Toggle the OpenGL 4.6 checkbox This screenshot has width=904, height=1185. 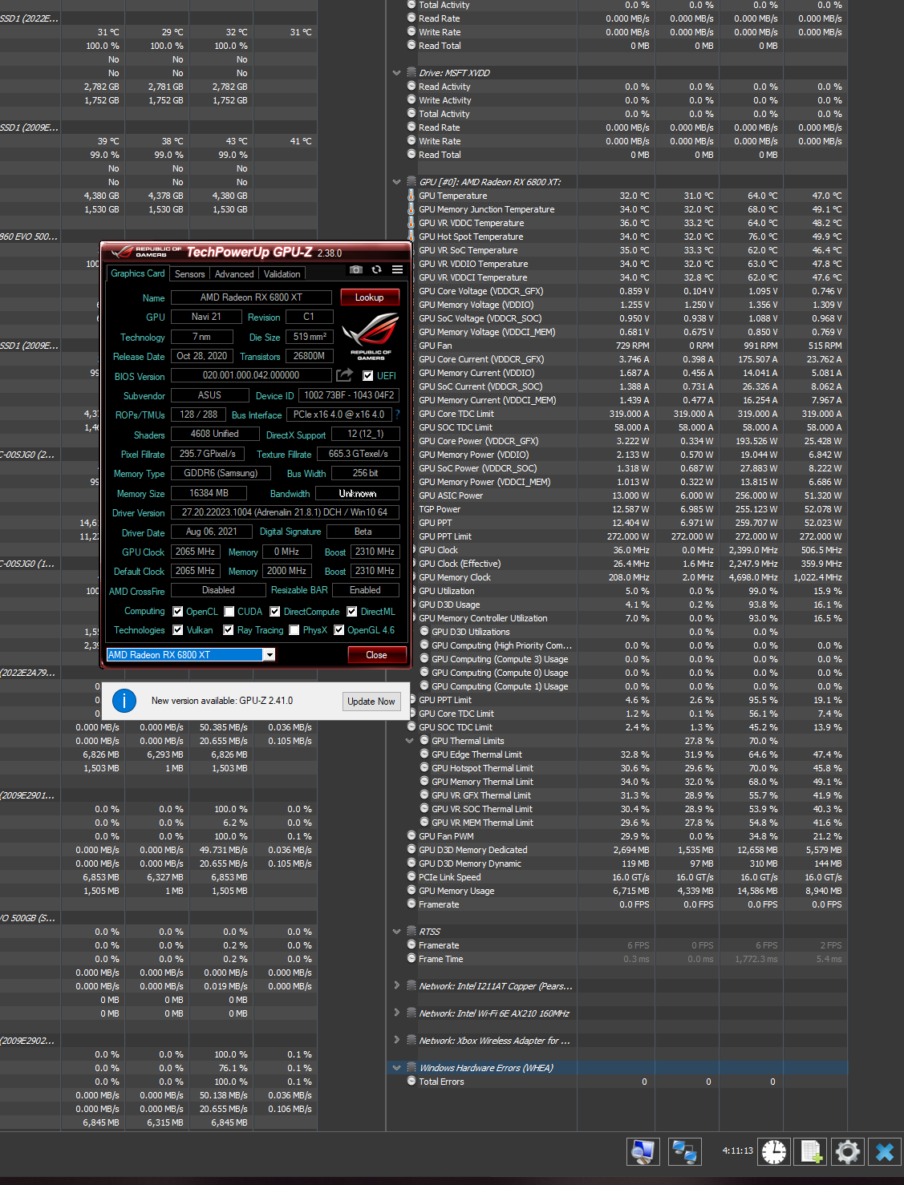point(339,630)
